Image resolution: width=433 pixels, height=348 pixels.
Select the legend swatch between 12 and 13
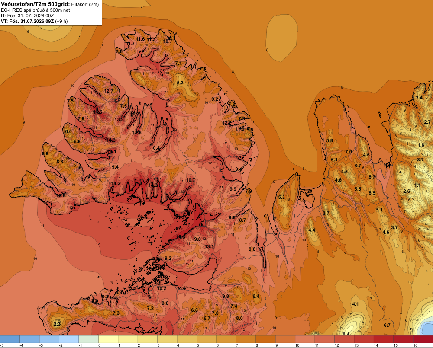[x=344, y=339]
